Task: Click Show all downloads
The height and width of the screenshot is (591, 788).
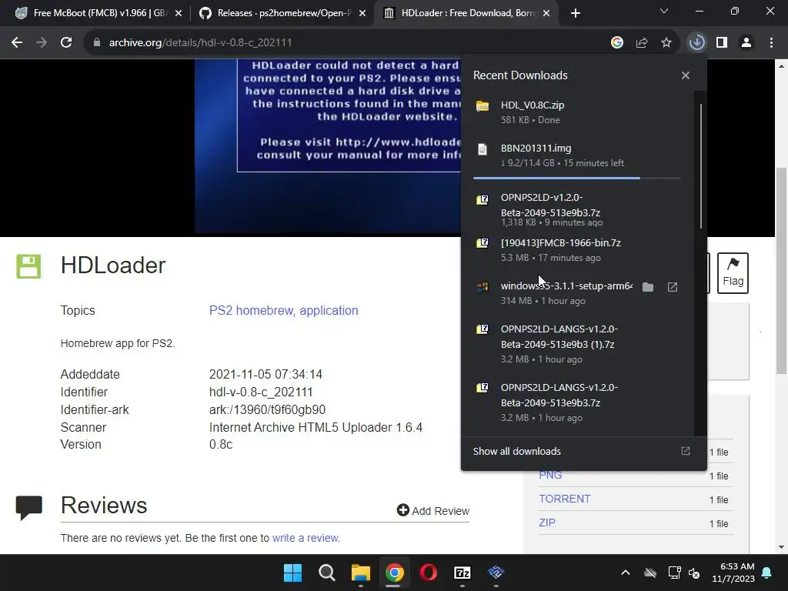Action: click(516, 451)
